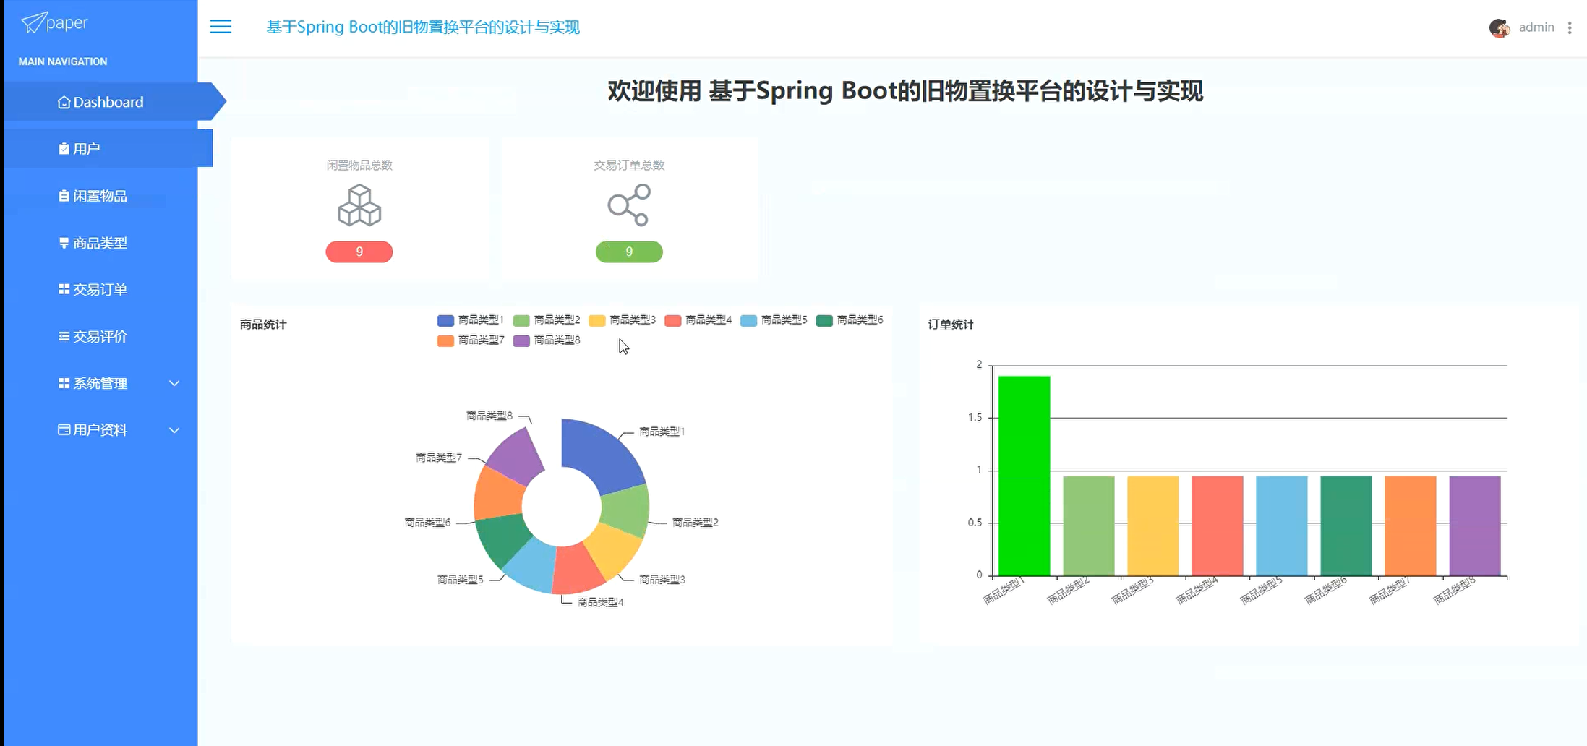
Task: Open the Dashboard menu item
Action: click(x=108, y=101)
